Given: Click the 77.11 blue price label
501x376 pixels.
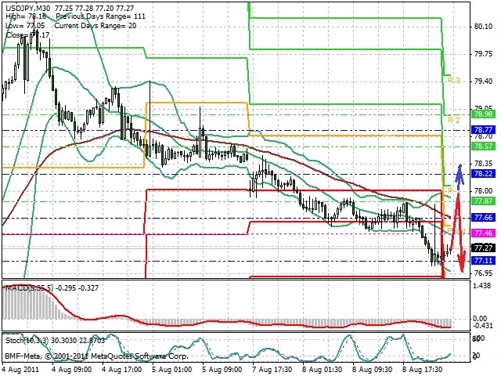Looking at the screenshot, I should [x=483, y=261].
